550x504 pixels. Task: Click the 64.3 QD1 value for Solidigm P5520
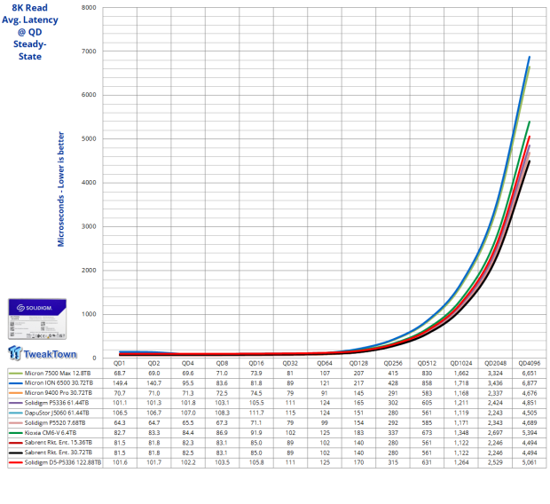(x=120, y=423)
